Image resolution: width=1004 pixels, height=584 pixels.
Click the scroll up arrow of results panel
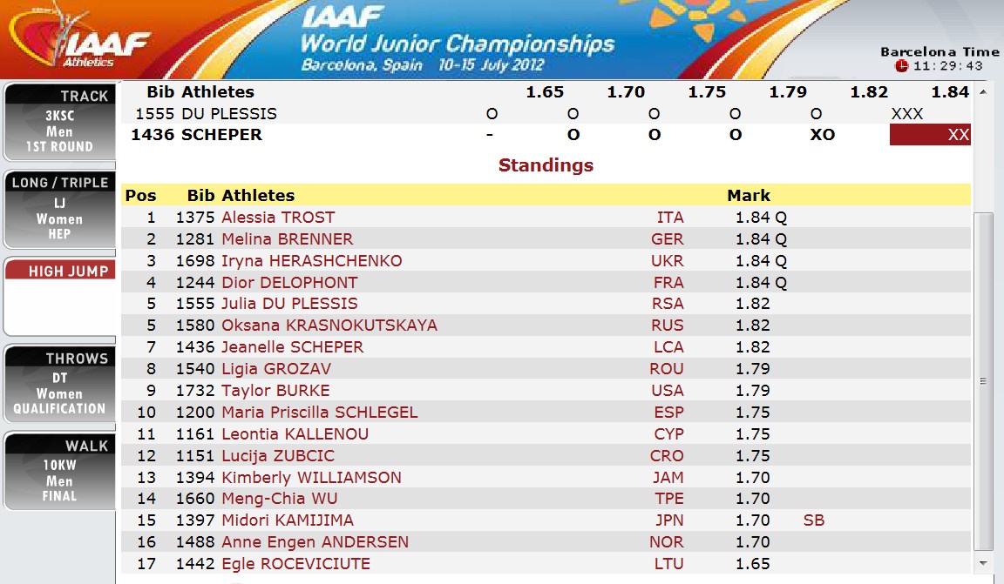pos(983,91)
